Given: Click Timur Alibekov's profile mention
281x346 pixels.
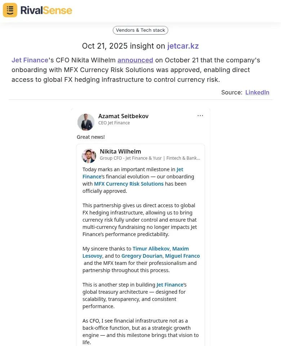Looking at the screenshot, I should coord(151,248).
